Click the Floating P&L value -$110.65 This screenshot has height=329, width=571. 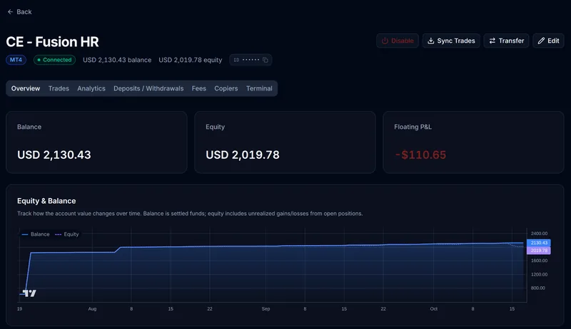(420, 155)
